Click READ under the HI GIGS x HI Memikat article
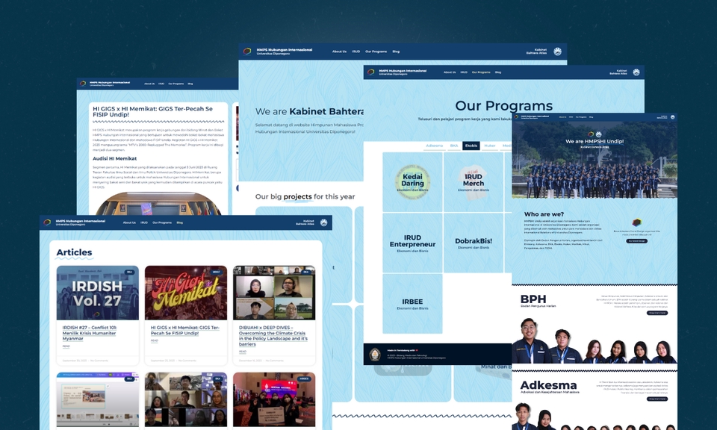The height and width of the screenshot is (430, 717). coord(154,340)
